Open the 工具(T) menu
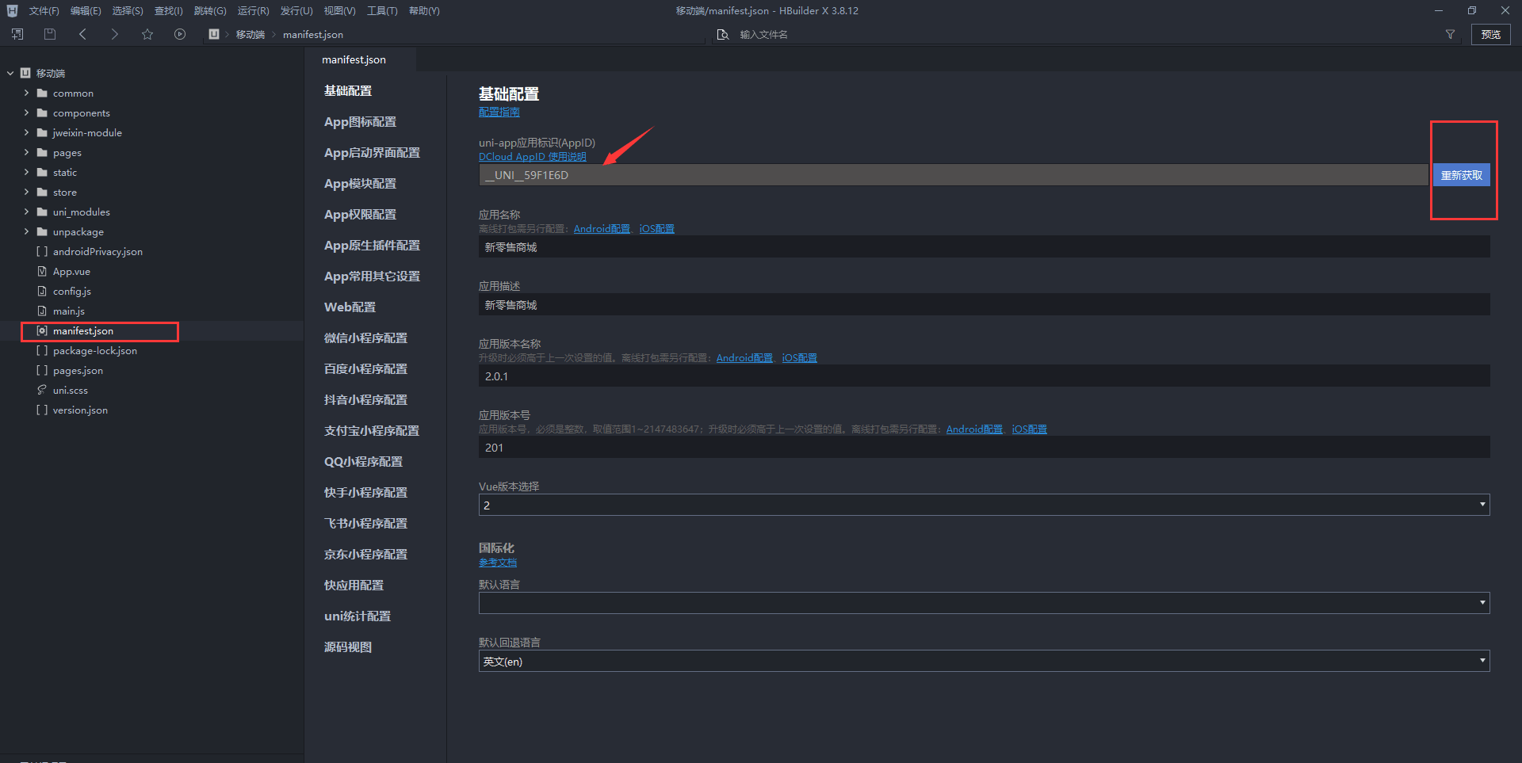 (382, 11)
